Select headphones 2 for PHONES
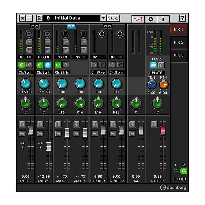Viewport: 205px width, 205px height. (x=183, y=171)
